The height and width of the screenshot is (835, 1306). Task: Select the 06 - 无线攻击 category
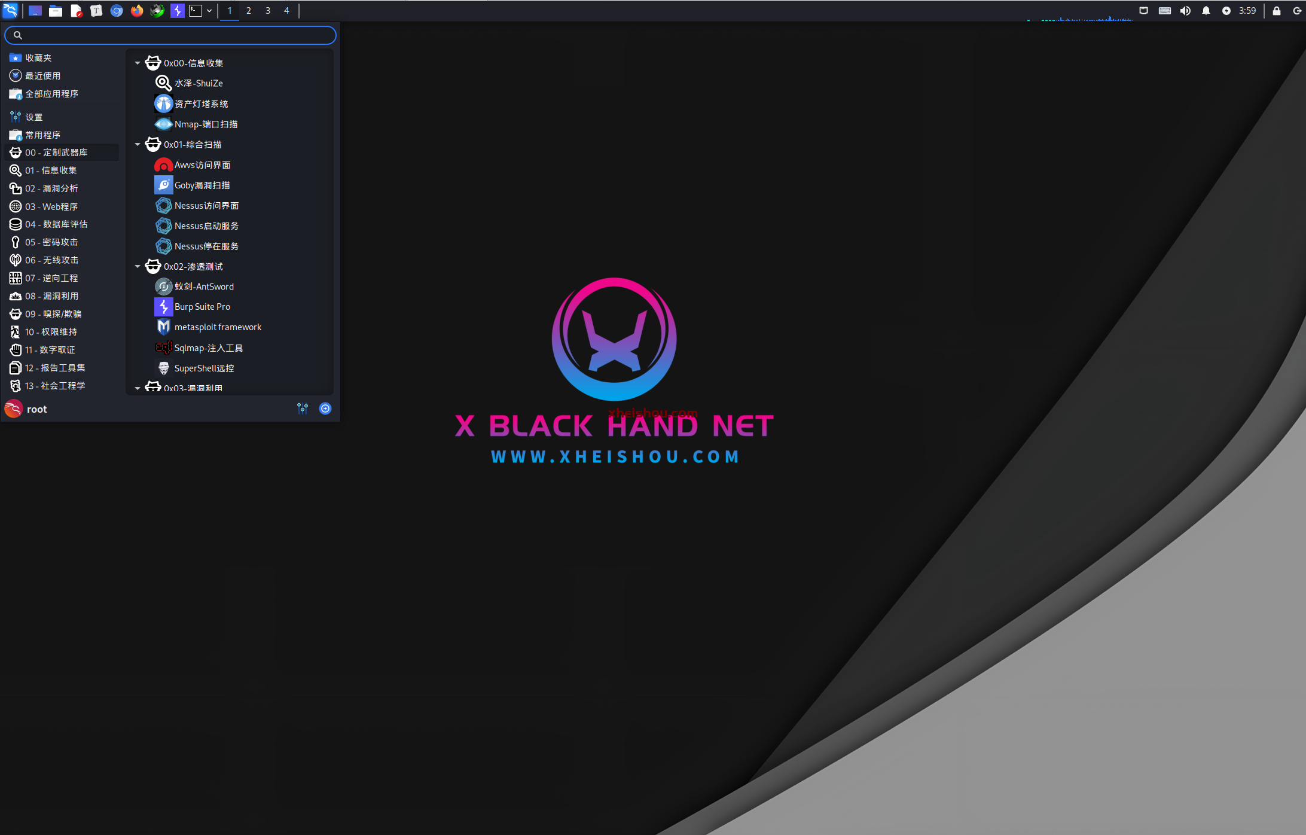pyautogui.click(x=62, y=260)
